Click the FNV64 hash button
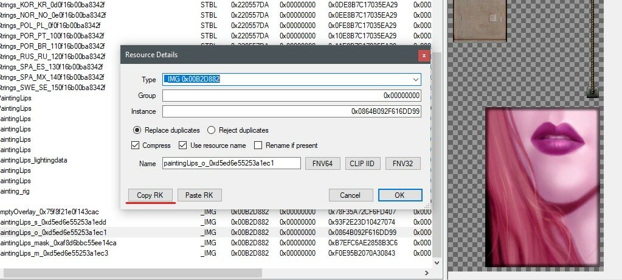The height and width of the screenshot is (280, 622). coord(322,163)
